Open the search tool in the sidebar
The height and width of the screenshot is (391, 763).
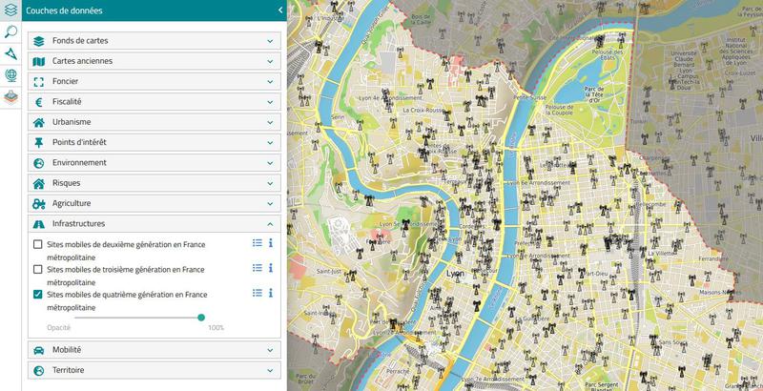point(10,31)
